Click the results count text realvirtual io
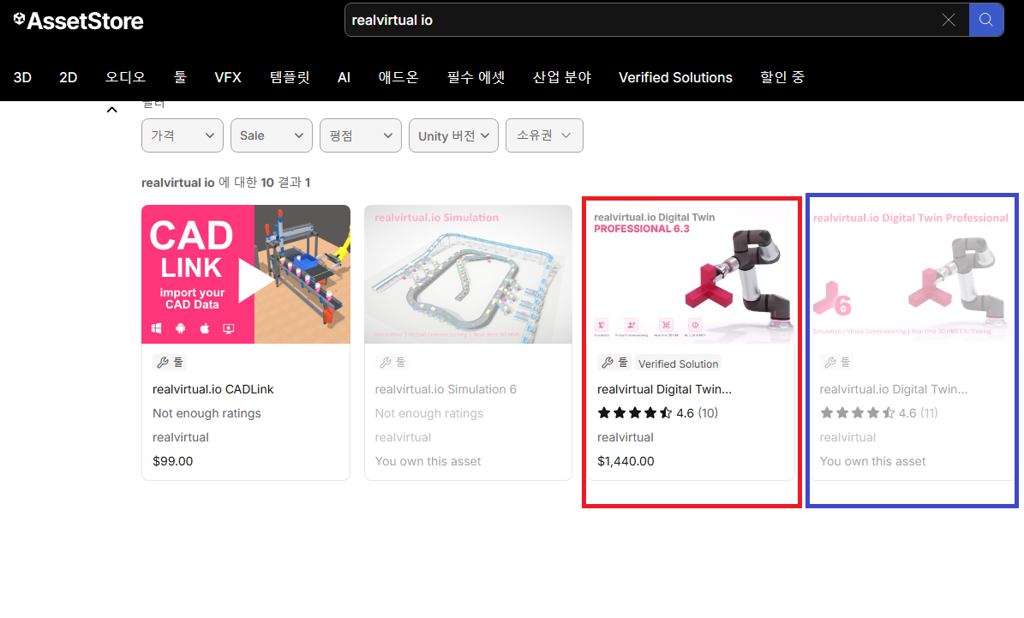Screen dimensions: 1024x618 coord(177,183)
